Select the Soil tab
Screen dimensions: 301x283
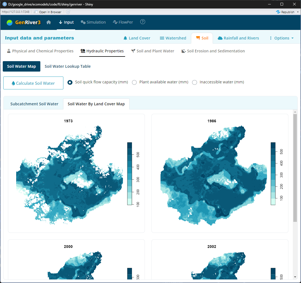click(202, 38)
